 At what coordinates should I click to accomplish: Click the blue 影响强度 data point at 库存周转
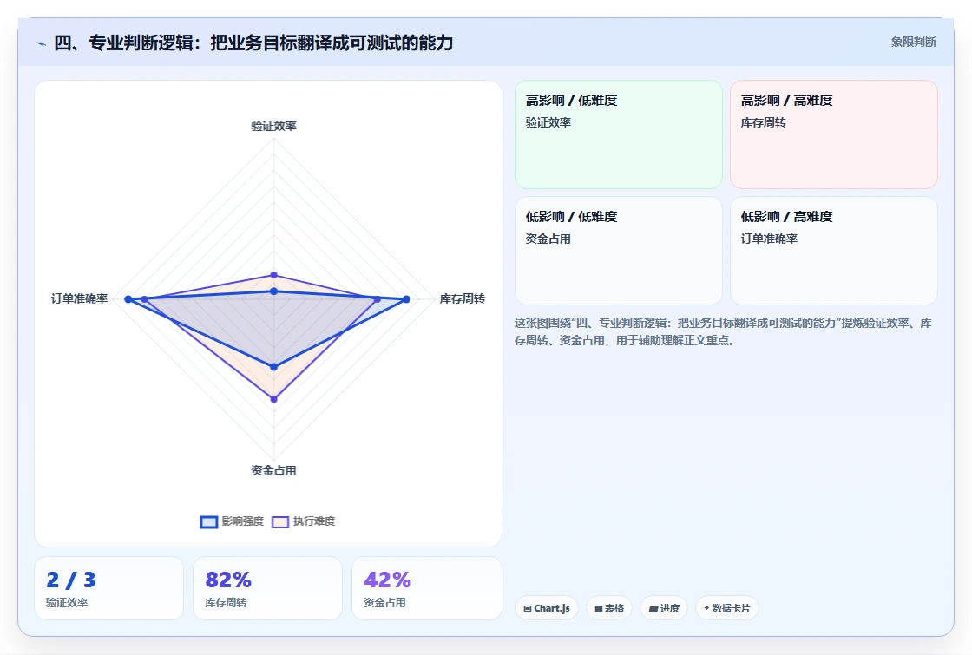coord(407,299)
